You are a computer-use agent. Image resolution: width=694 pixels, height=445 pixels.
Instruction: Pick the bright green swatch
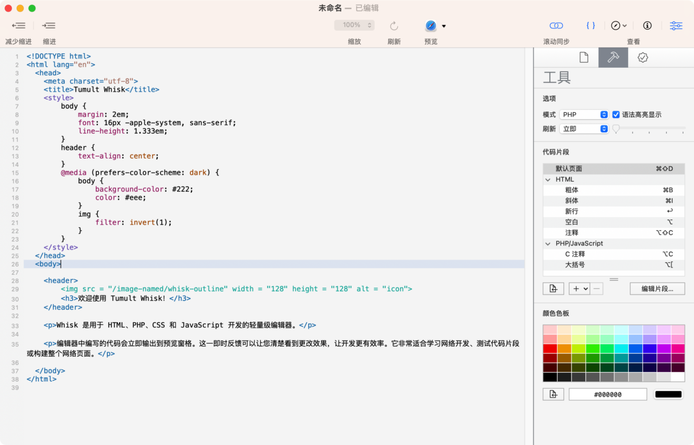pos(593,348)
